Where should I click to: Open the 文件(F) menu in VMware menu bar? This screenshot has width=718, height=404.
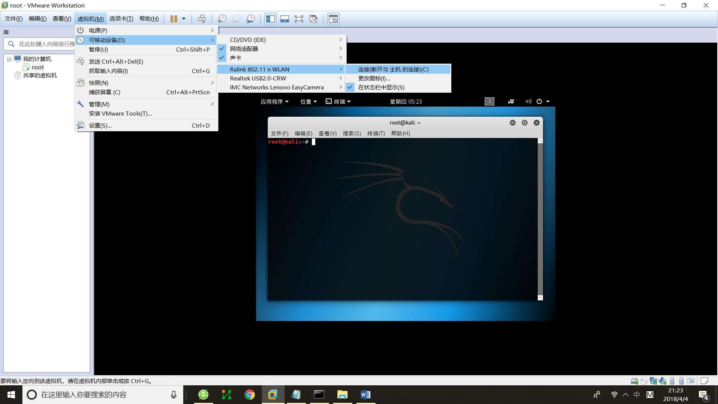tap(13, 19)
